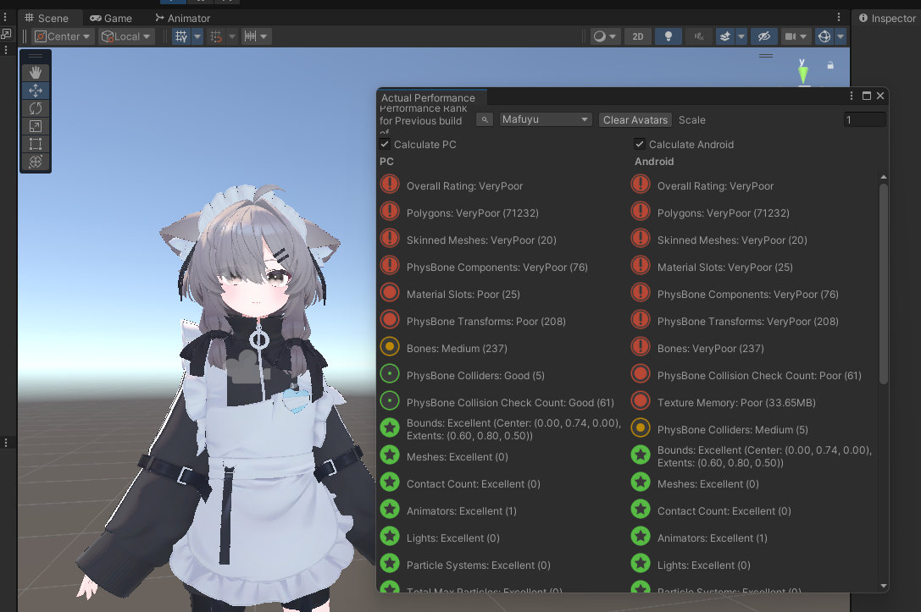
Task: Select the Rotate tool
Action: [36, 108]
